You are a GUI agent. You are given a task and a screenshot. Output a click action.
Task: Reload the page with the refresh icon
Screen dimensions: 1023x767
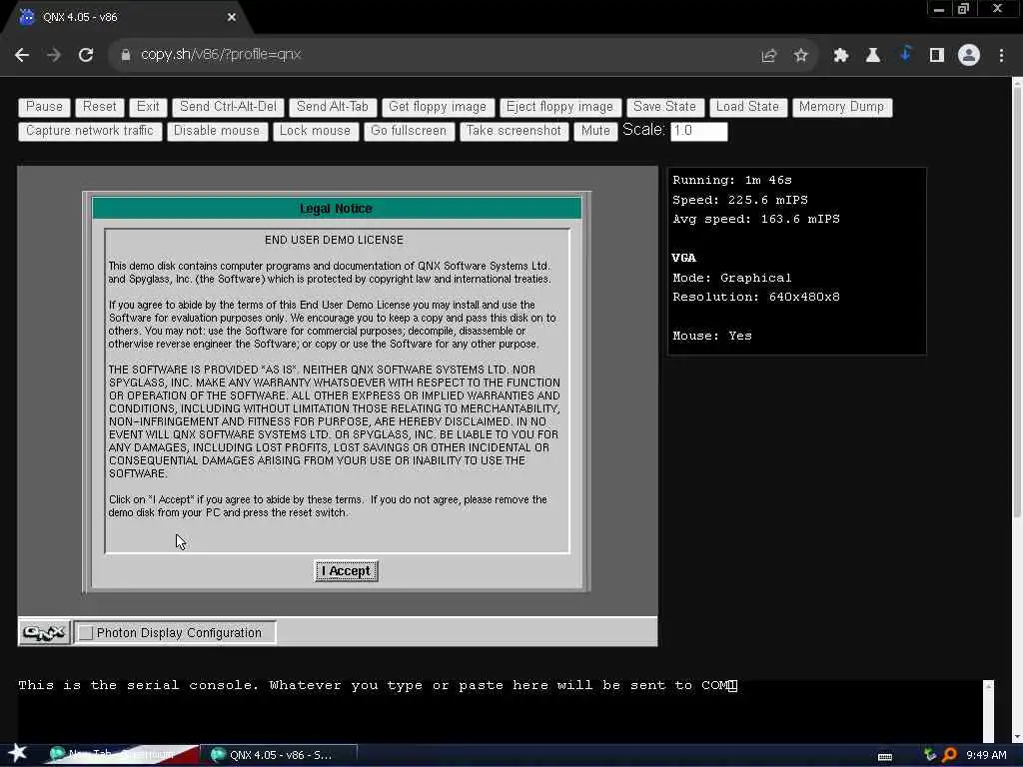click(x=86, y=55)
